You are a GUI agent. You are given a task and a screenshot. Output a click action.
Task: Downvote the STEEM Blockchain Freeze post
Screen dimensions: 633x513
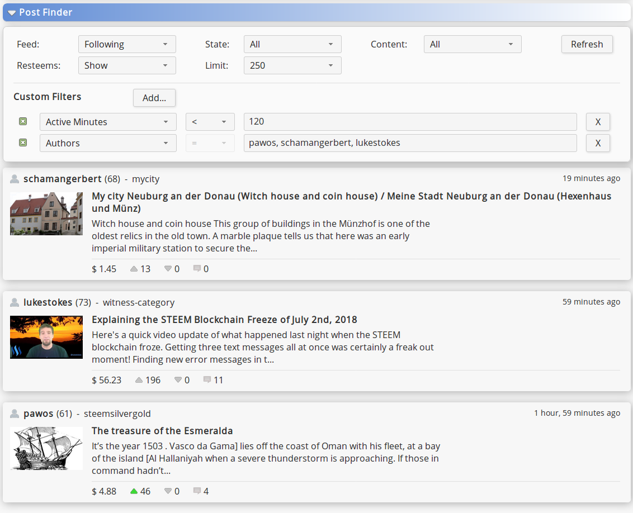point(178,381)
